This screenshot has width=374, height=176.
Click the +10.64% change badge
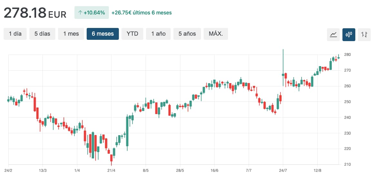pyautogui.click(x=91, y=13)
